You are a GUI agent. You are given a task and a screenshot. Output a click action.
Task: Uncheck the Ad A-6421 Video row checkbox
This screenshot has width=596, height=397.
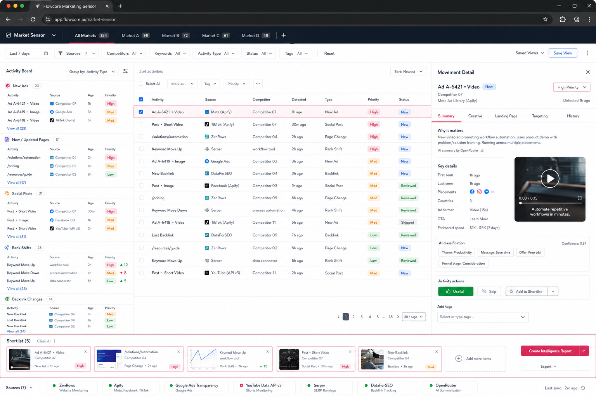(x=141, y=112)
